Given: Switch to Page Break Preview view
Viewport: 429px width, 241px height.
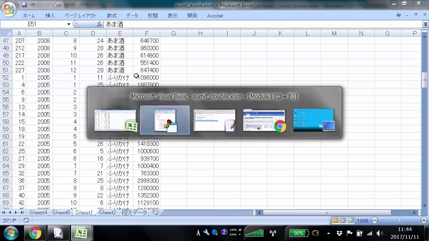Looking at the screenshot, I should [351, 220].
